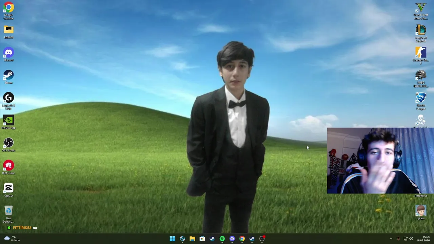Launch CapCut from the desktop
The height and width of the screenshot is (244, 434).
(x=8, y=190)
